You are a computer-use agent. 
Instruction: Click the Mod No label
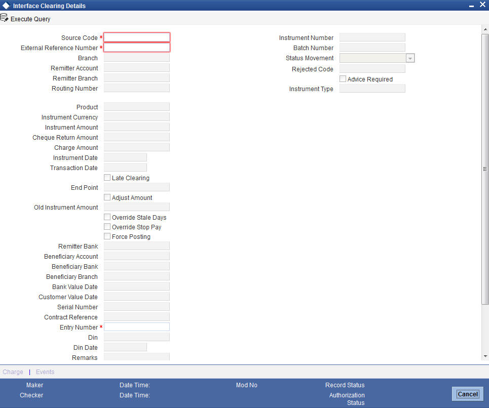pyautogui.click(x=247, y=385)
